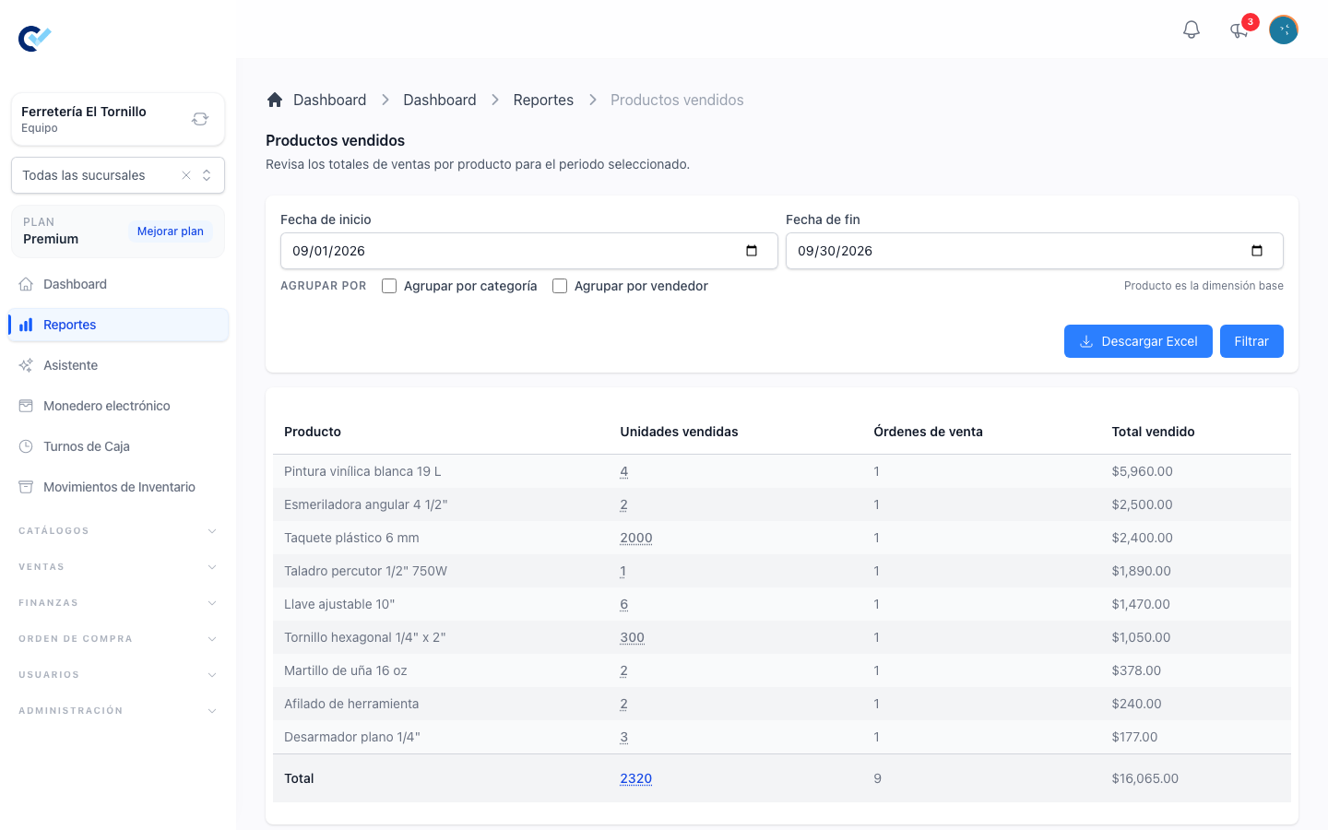Click units 2 for Afilado de herramienta

click(624, 704)
